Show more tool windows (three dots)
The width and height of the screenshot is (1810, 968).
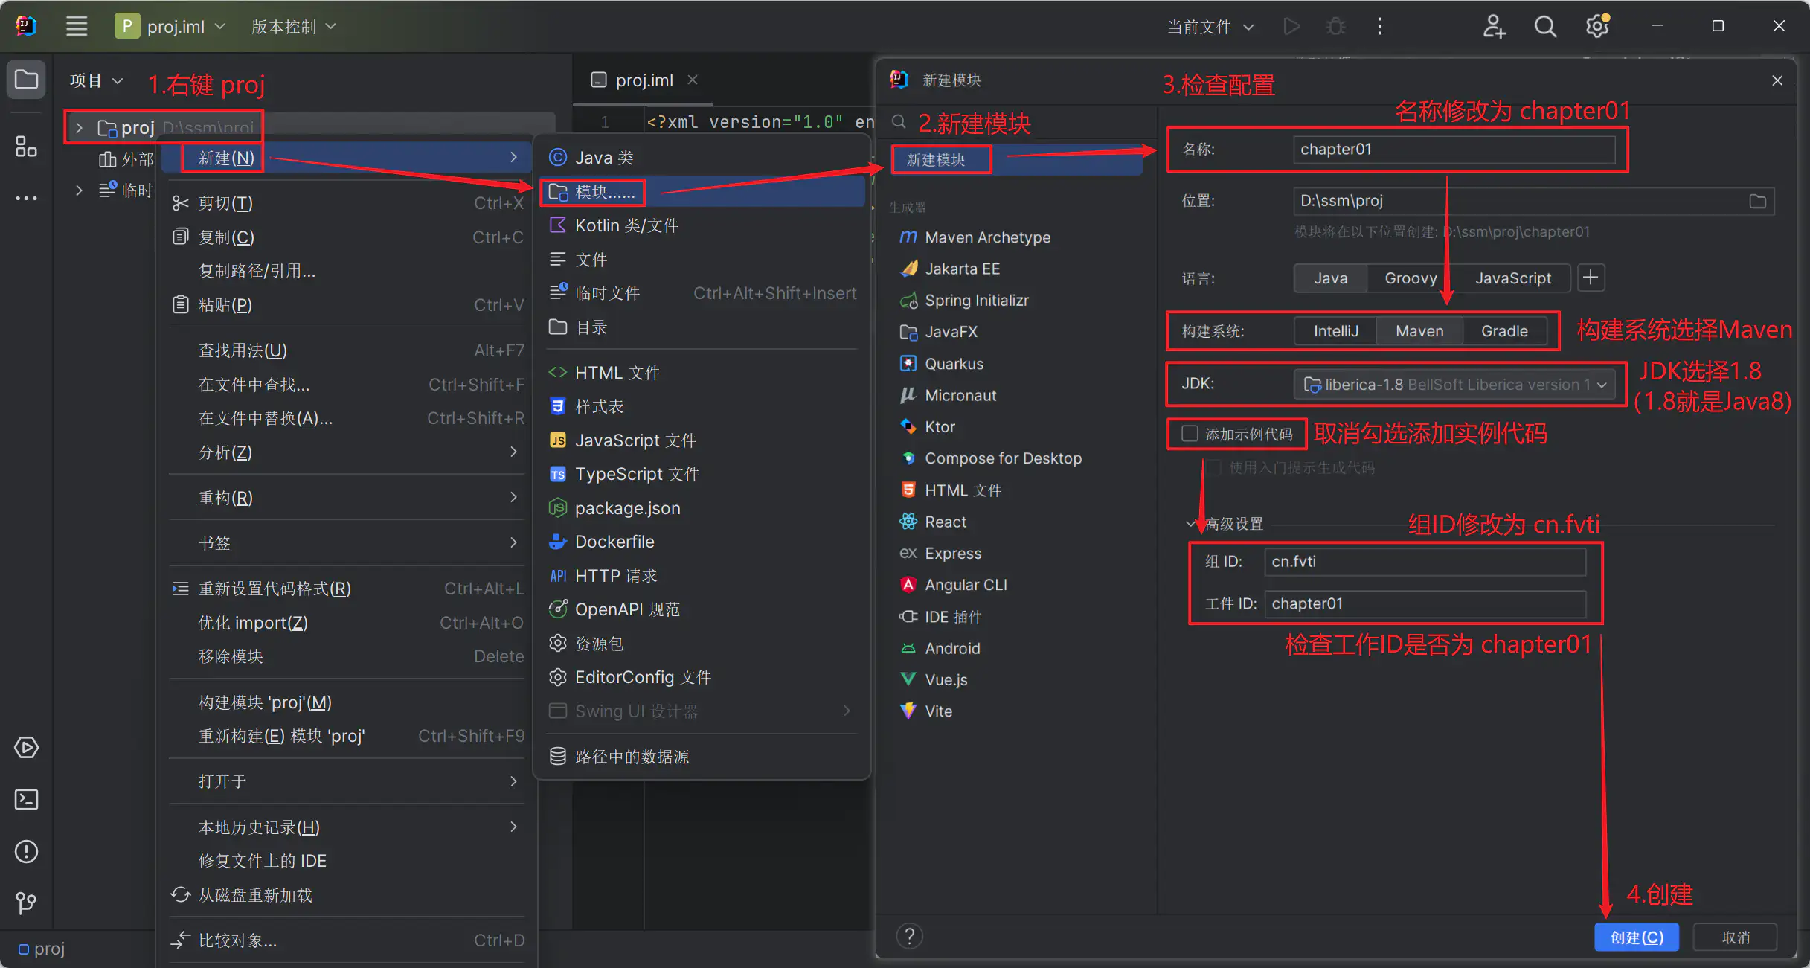coord(26,198)
